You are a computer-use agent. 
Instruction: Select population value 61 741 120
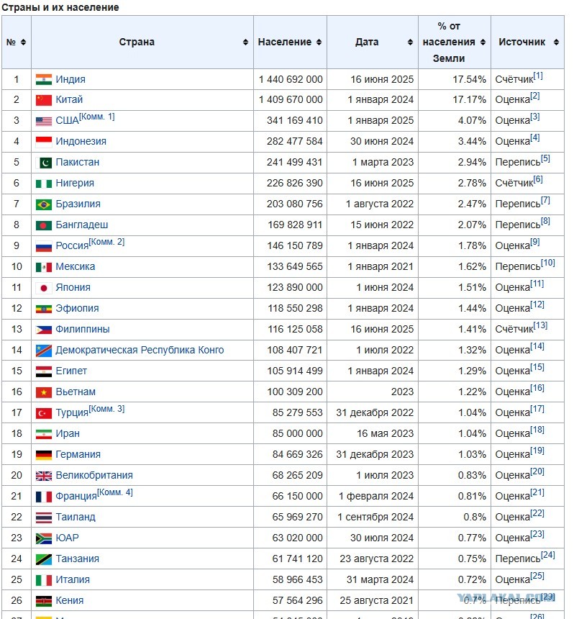click(x=298, y=559)
